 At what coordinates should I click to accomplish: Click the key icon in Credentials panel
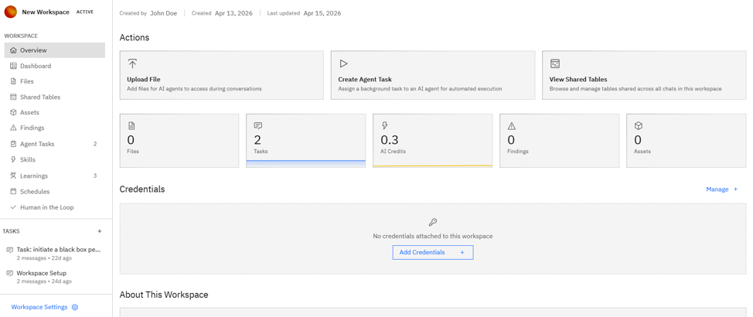click(433, 222)
